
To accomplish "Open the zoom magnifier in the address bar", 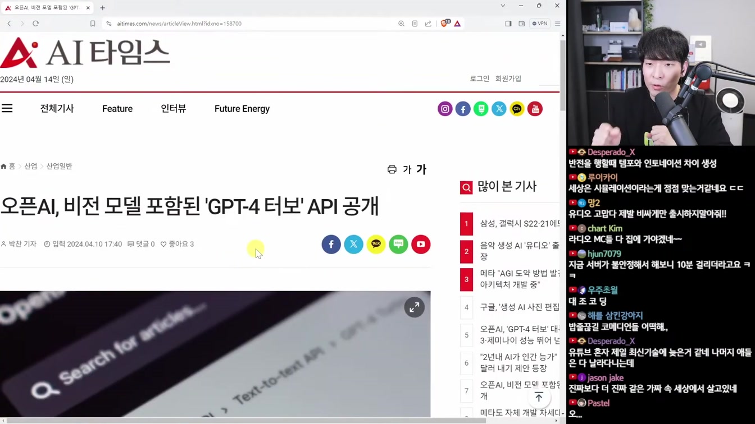I will pyautogui.click(x=401, y=24).
